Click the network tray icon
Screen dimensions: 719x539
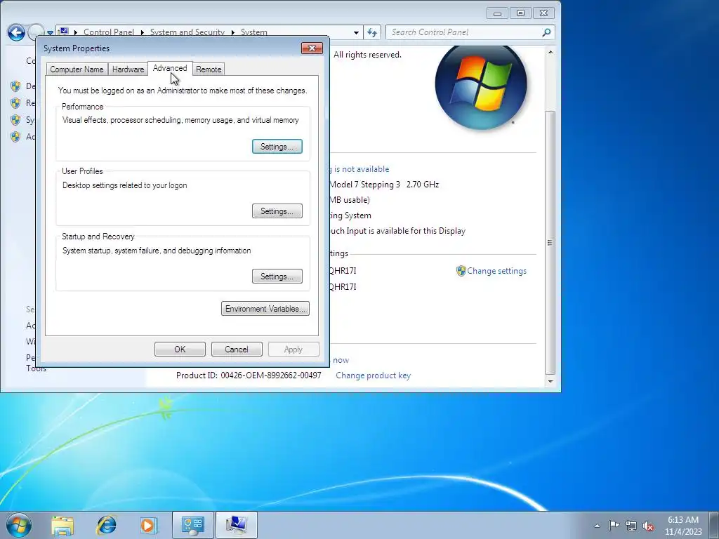631,526
